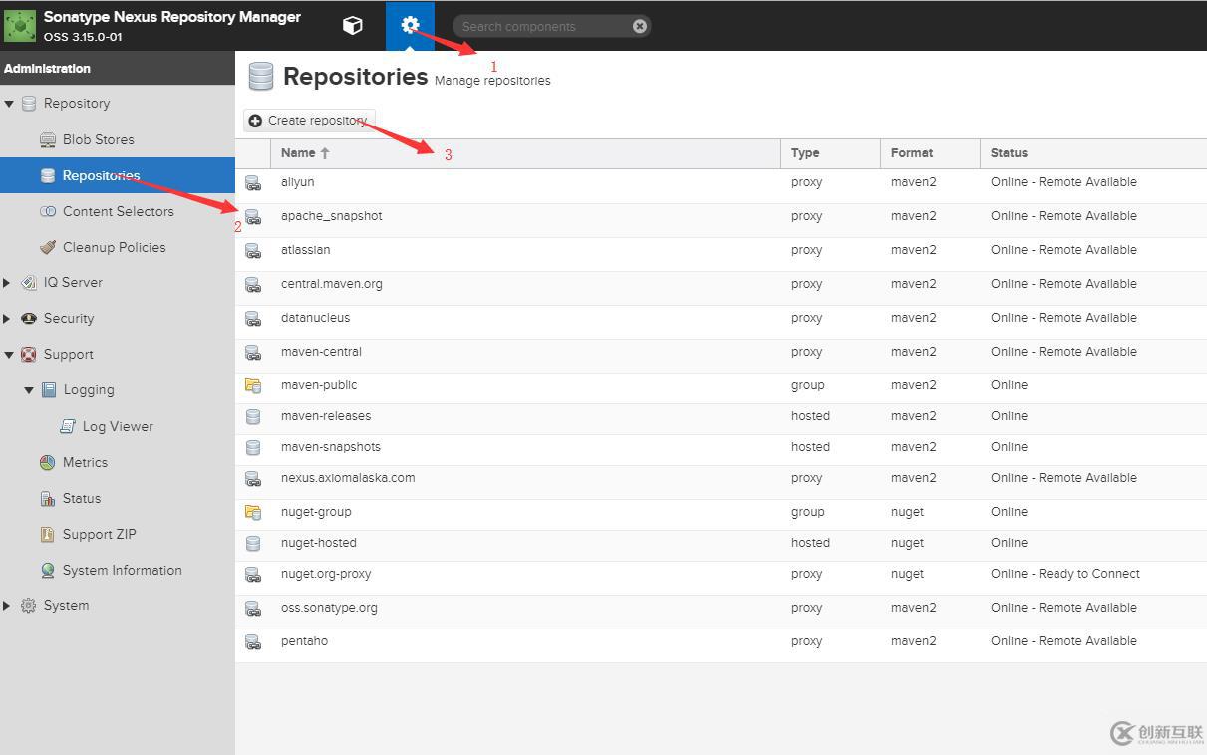Click the Blob Stores icon in sidebar
1207x755 pixels.
pyautogui.click(x=47, y=139)
